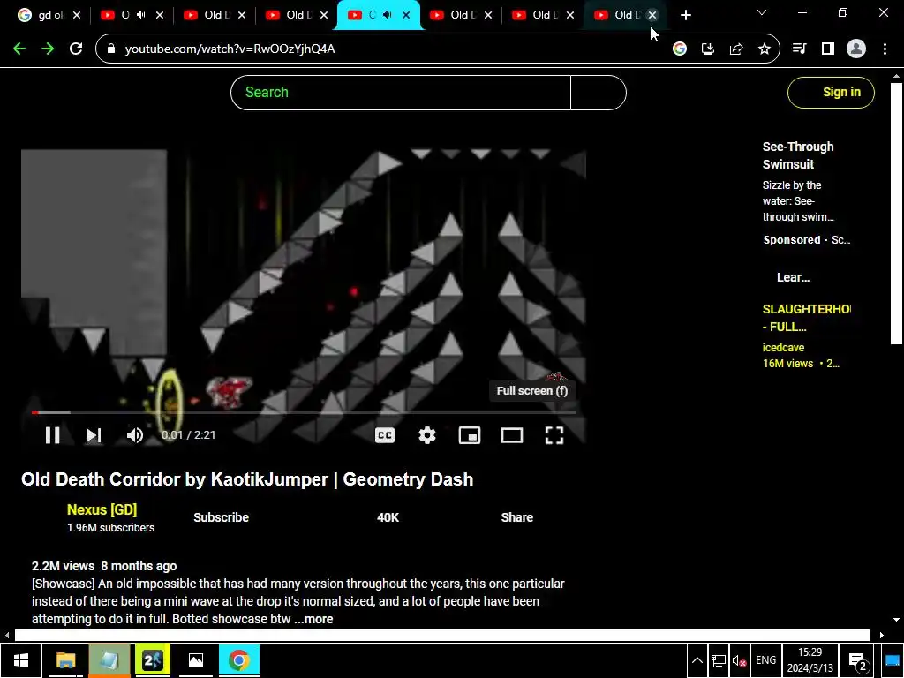Change ENG input language
The height and width of the screenshot is (678, 904).
pyautogui.click(x=765, y=660)
